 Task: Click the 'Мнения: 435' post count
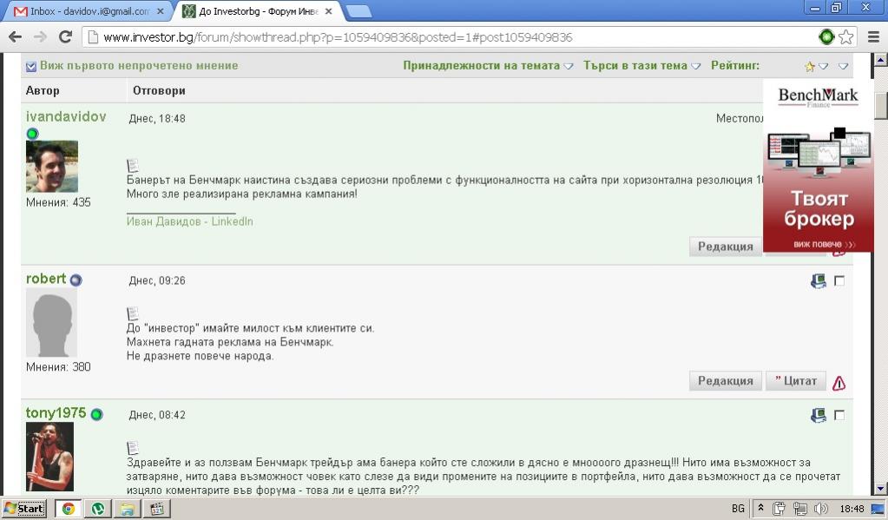click(x=58, y=203)
